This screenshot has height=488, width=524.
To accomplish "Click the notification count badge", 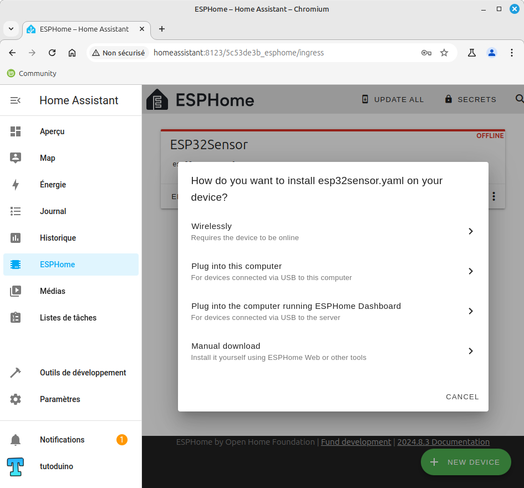I will click(121, 440).
